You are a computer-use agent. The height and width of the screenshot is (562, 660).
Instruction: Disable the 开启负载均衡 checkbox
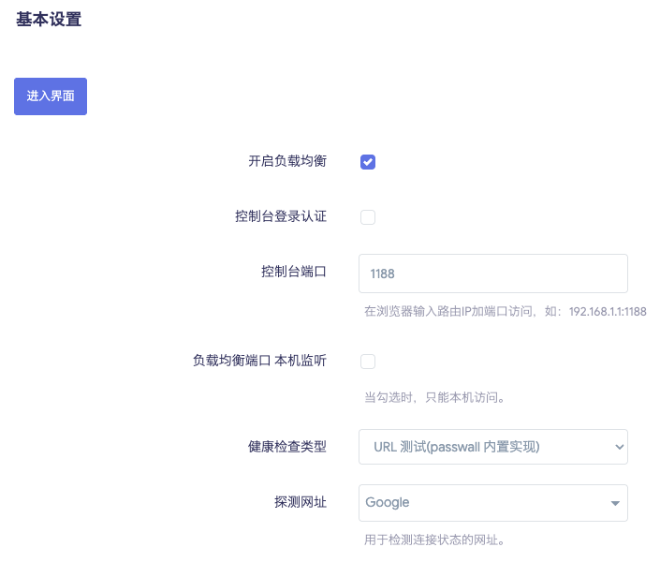point(368,162)
